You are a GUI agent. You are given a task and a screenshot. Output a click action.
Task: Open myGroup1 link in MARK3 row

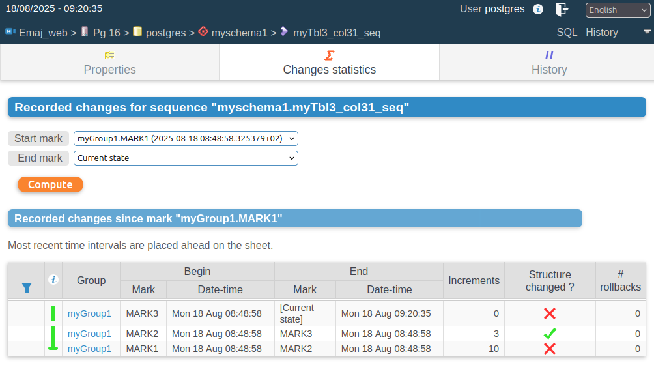click(x=89, y=313)
